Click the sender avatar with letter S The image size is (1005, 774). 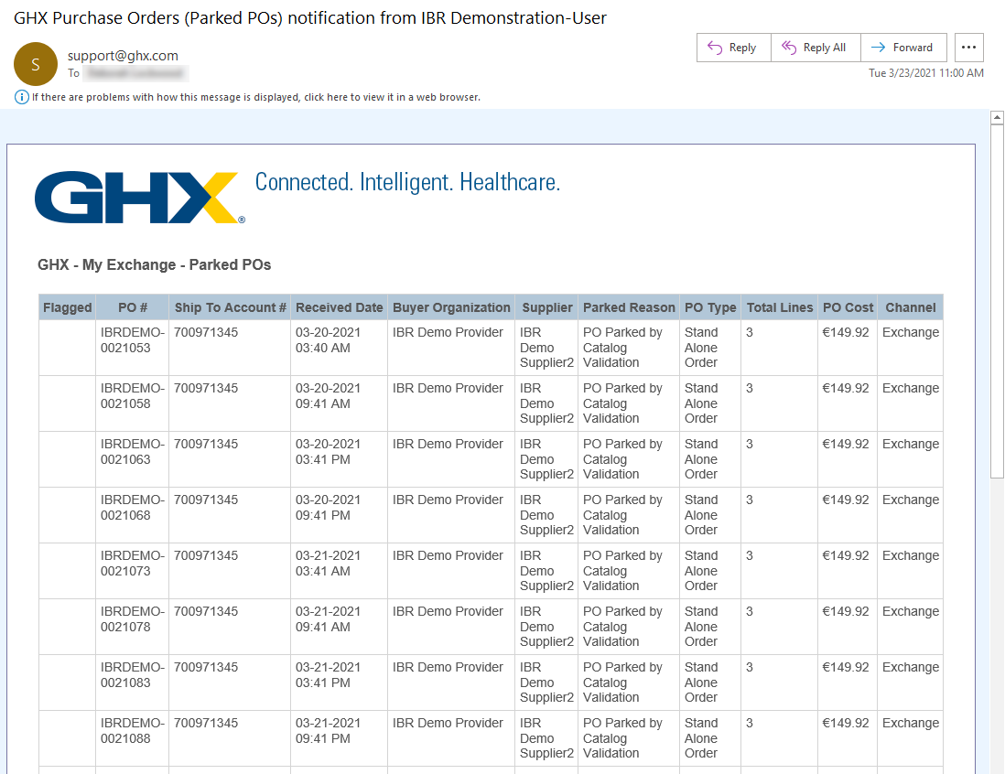pos(36,64)
